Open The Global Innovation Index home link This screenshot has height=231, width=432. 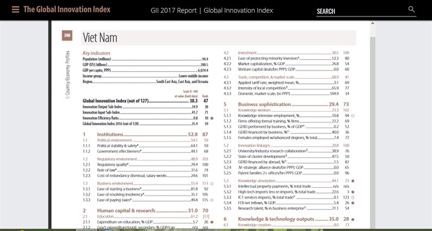click(x=67, y=10)
